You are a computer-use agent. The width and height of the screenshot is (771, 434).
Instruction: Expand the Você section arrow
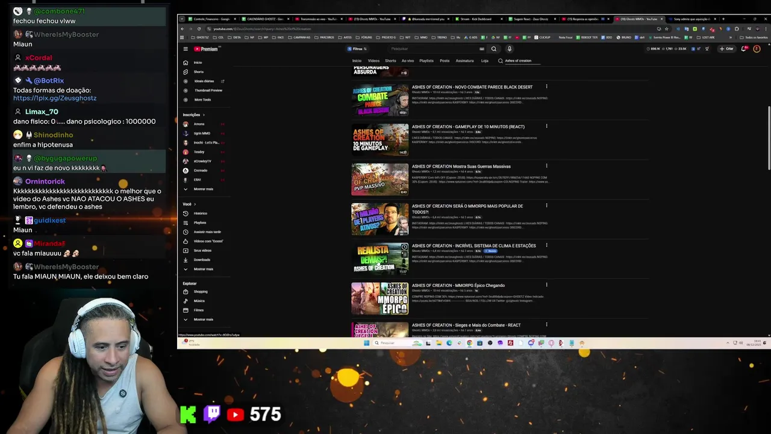pyautogui.click(x=195, y=204)
